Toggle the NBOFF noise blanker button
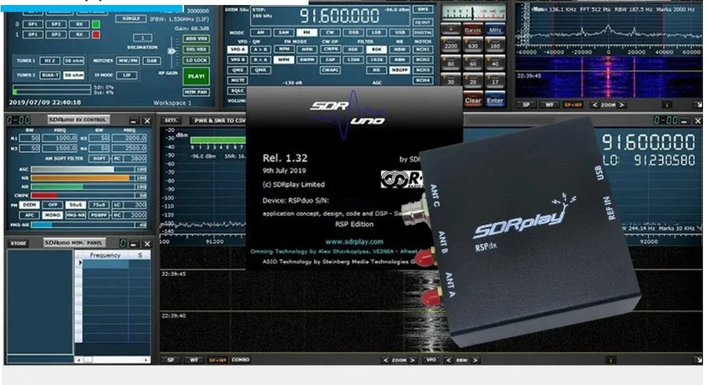 [399, 70]
